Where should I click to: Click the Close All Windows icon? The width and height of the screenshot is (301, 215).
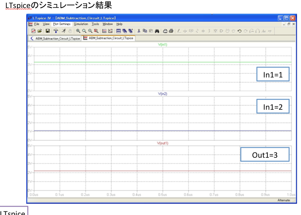click(131, 31)
